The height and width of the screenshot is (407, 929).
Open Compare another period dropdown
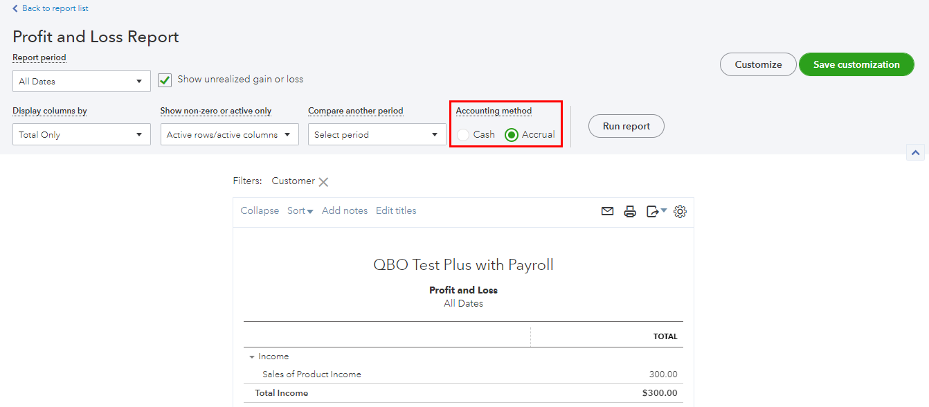pos(377,135)
